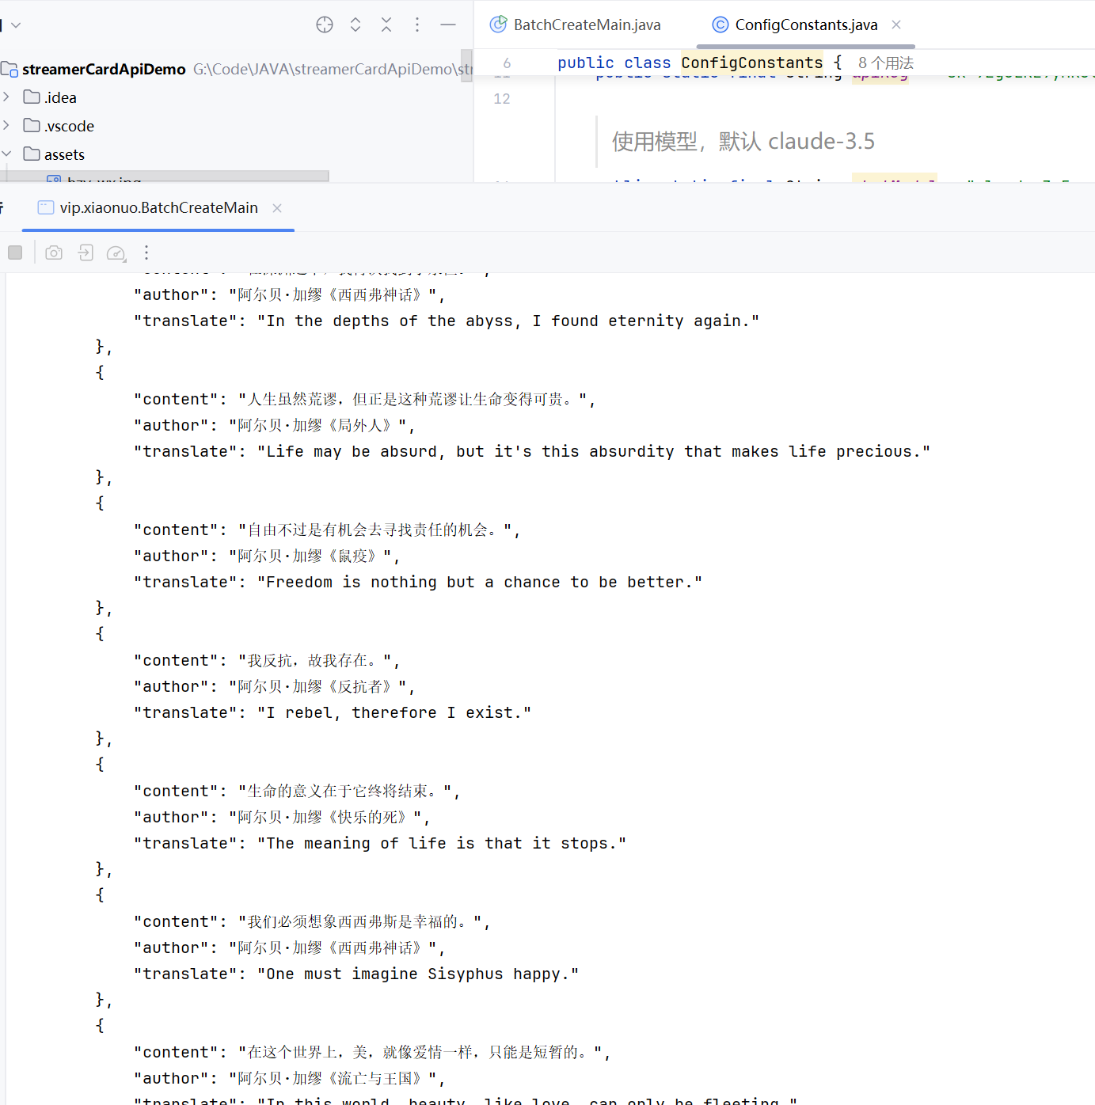Click Expand All icon in project panel
This screenshot has height=1105, width=1095.
tap(355, 25)
